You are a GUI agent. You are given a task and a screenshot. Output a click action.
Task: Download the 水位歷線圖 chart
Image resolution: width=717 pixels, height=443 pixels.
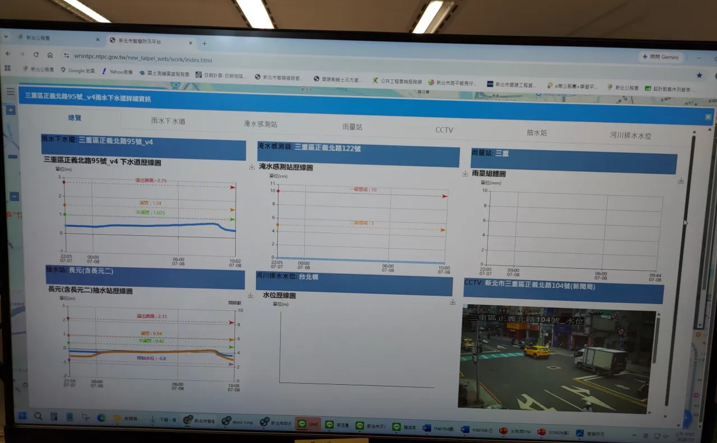pyautogui.click(x=453, y=302)
